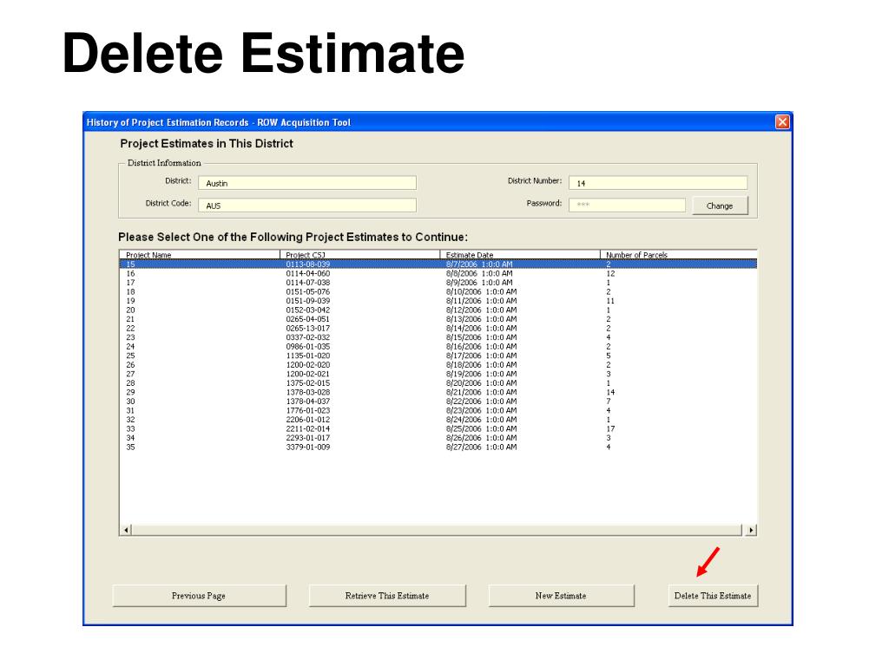Sort by Project CSJ column header

[x=360, y=255]
